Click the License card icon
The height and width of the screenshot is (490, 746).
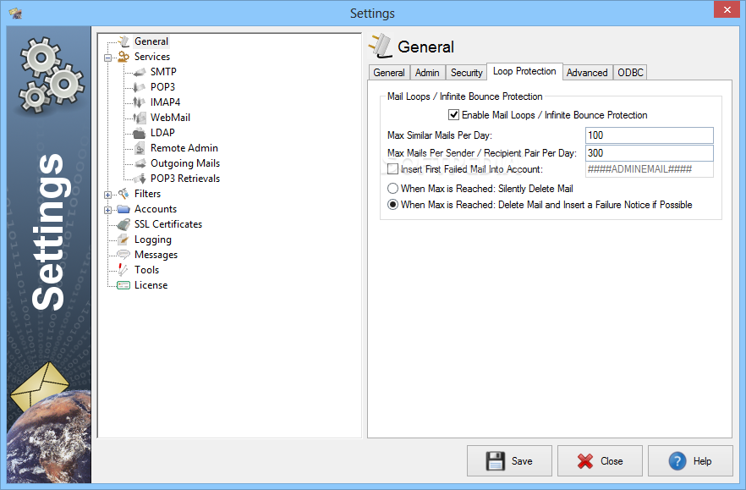coord(123,285)
